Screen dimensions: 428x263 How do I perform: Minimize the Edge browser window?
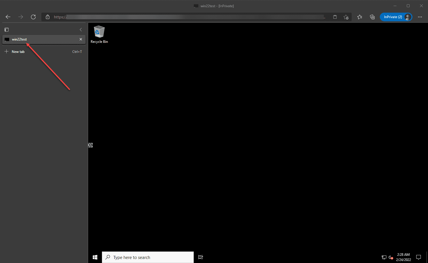pos(395,6)
